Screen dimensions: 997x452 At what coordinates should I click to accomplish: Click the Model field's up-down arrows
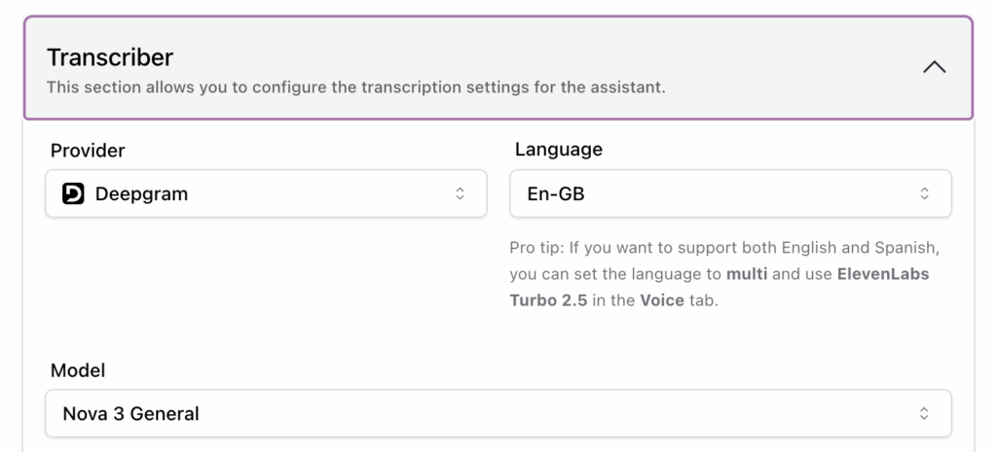pyautogui.click(x=924, y=414)
